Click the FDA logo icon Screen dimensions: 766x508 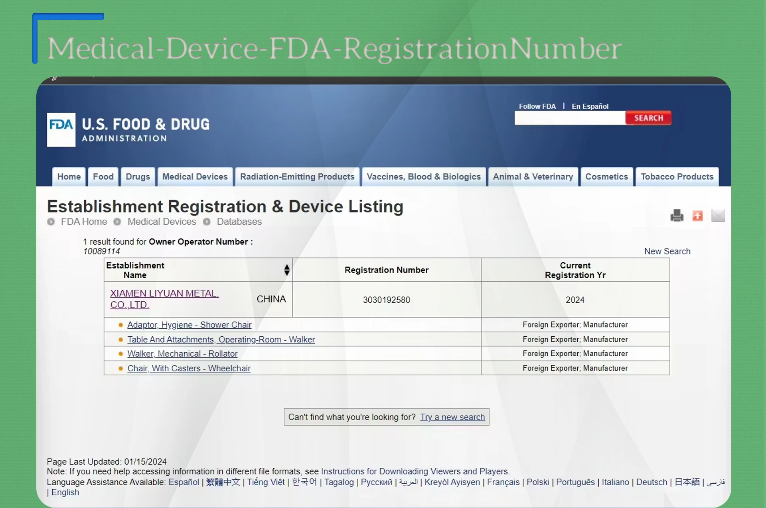tap(61, 129)
